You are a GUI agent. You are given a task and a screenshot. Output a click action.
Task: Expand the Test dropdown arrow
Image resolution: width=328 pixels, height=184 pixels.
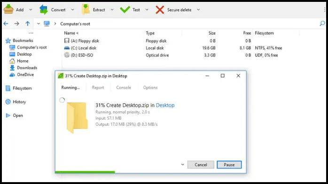coord(147,9)
